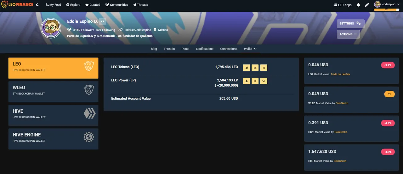Select the LEO Hive blockchain wallet

(53, 68)
